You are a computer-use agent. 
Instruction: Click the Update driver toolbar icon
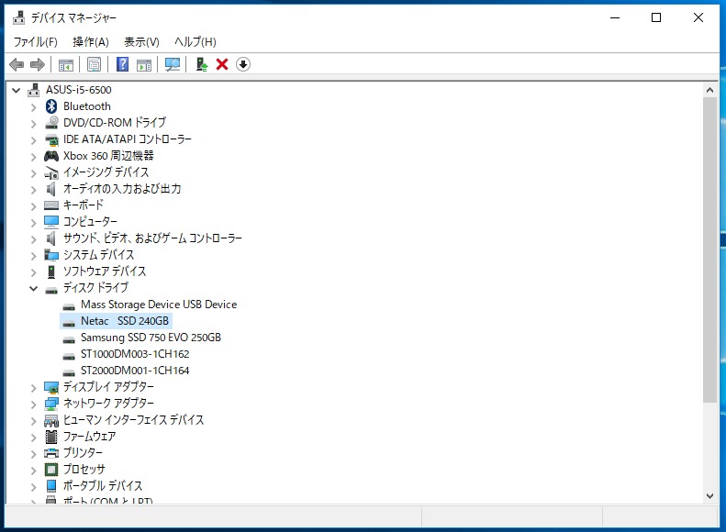[x=201, y=64]
